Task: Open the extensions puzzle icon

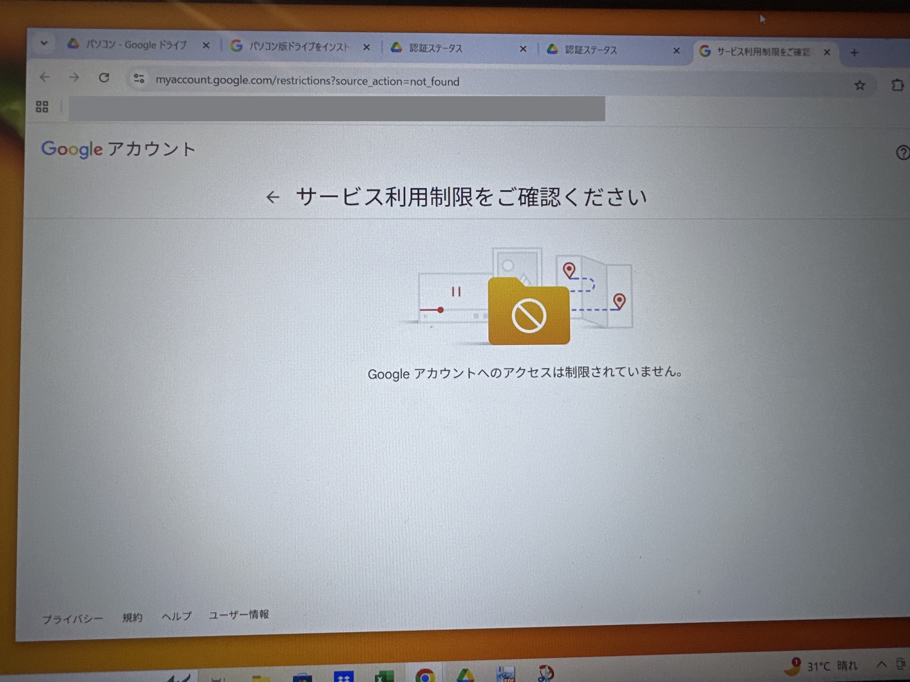Action: 897,86
